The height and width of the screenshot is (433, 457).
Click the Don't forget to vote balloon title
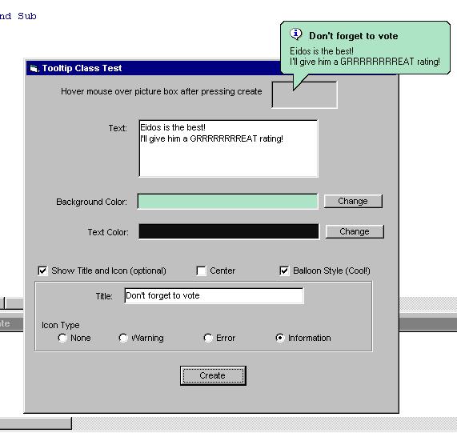click(353, 36)
